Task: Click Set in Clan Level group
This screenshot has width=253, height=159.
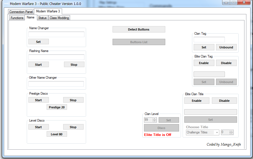Action: [x=169, y=120]
